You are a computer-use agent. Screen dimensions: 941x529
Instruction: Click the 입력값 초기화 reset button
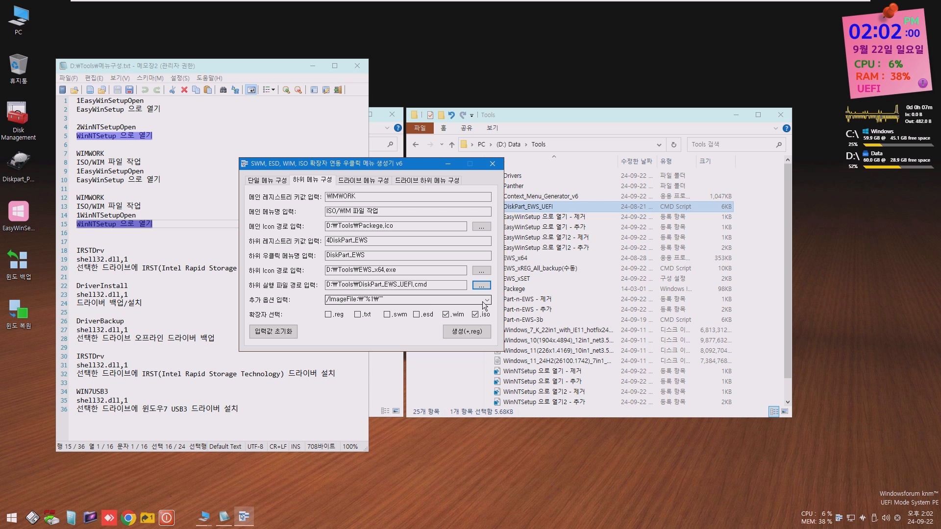click(273, 332)
